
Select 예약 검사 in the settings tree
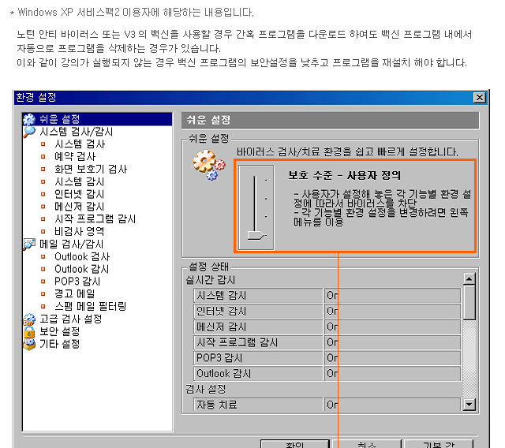click(x=74, y=157)
